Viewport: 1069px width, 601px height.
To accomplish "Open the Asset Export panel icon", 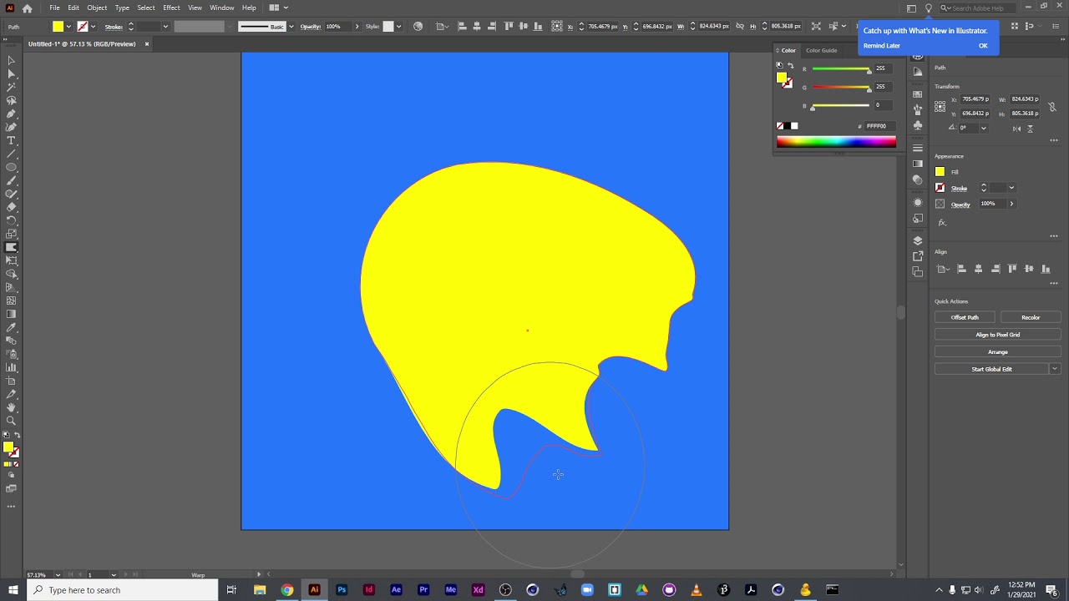I will click(x=918, y=256).
